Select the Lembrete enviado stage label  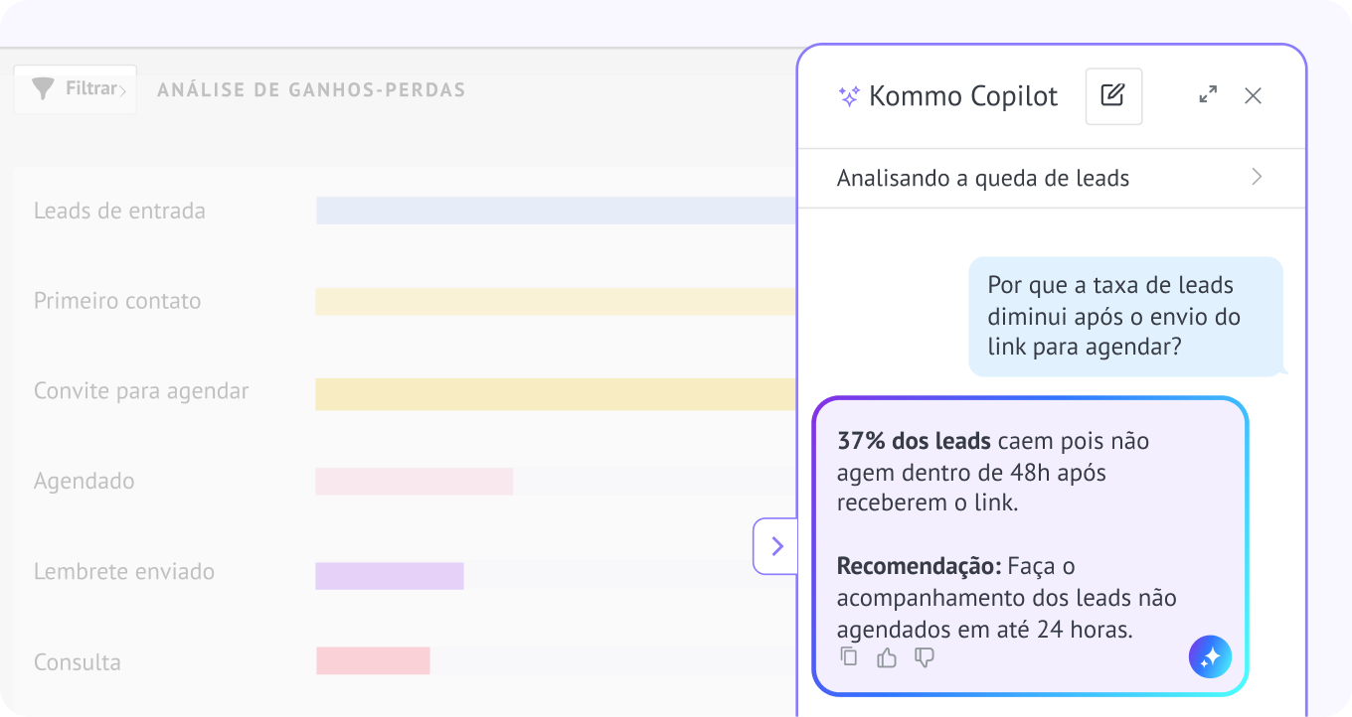point(124,572)
